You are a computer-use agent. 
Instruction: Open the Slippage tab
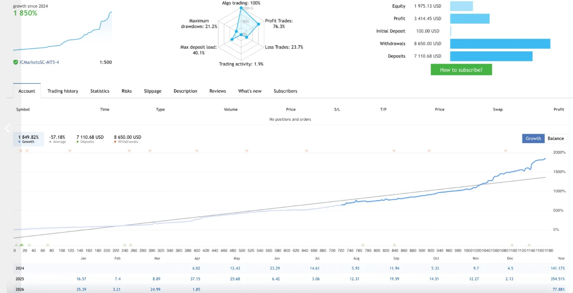[x=153, y=91]
